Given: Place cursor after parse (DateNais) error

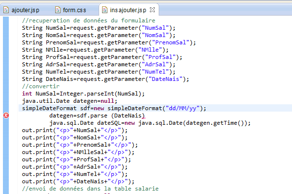Looking at the screenshot, I should coord(145,116).
